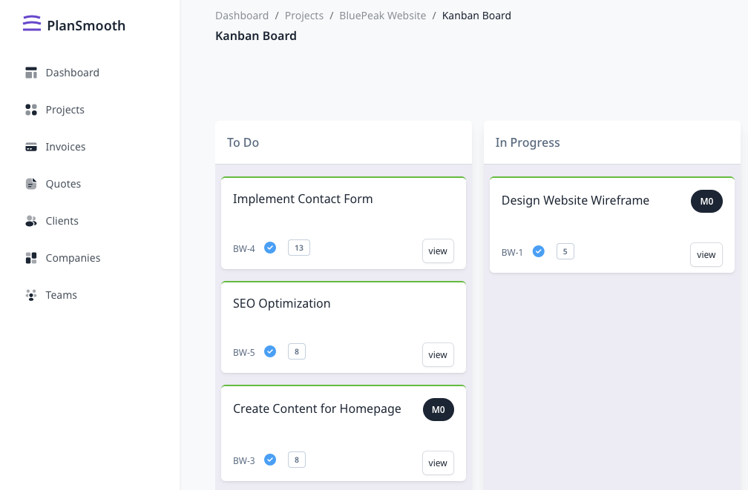This screenshot has width=748, height=490.
Task: Click the Kanban Board page heading
Action: (x=256, y=36)
